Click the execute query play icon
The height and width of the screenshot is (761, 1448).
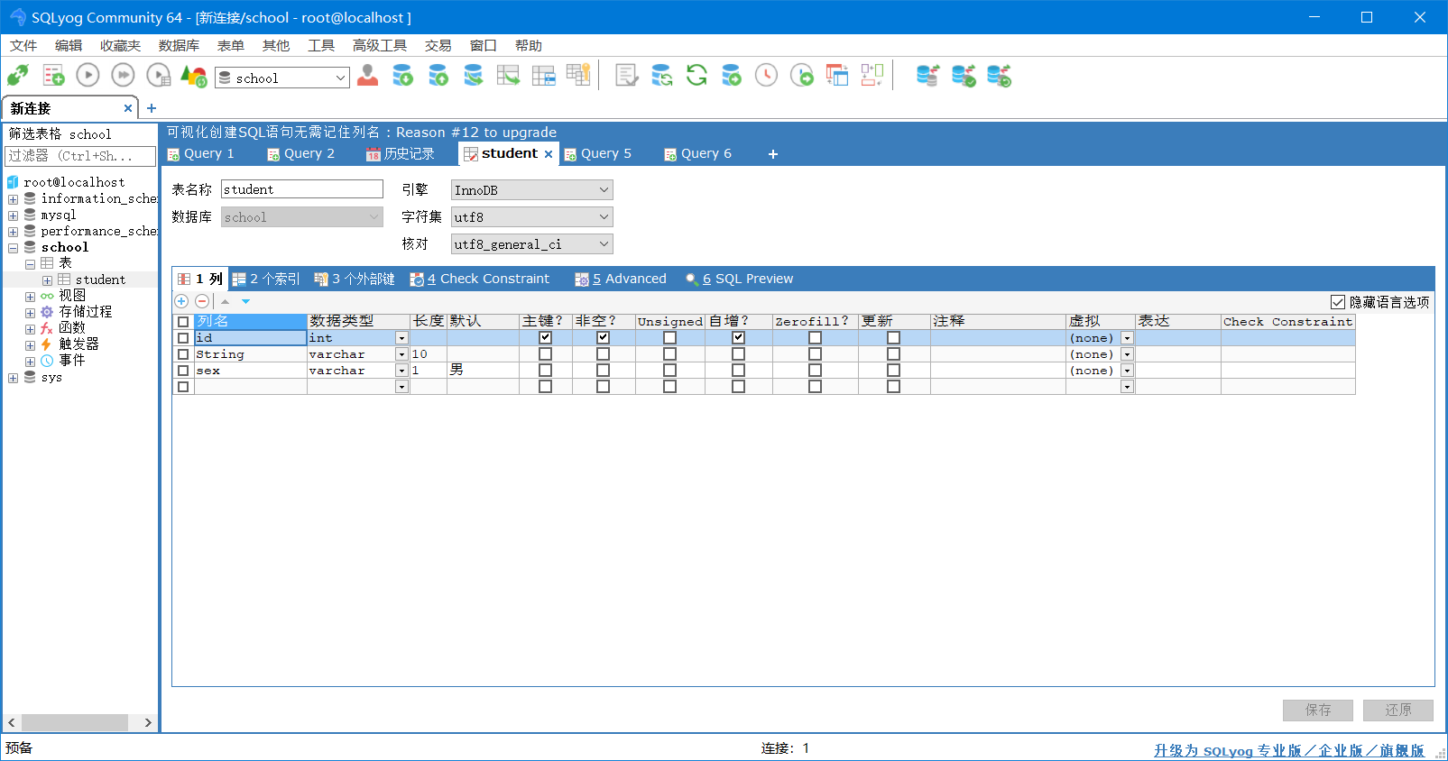(88, 76)
